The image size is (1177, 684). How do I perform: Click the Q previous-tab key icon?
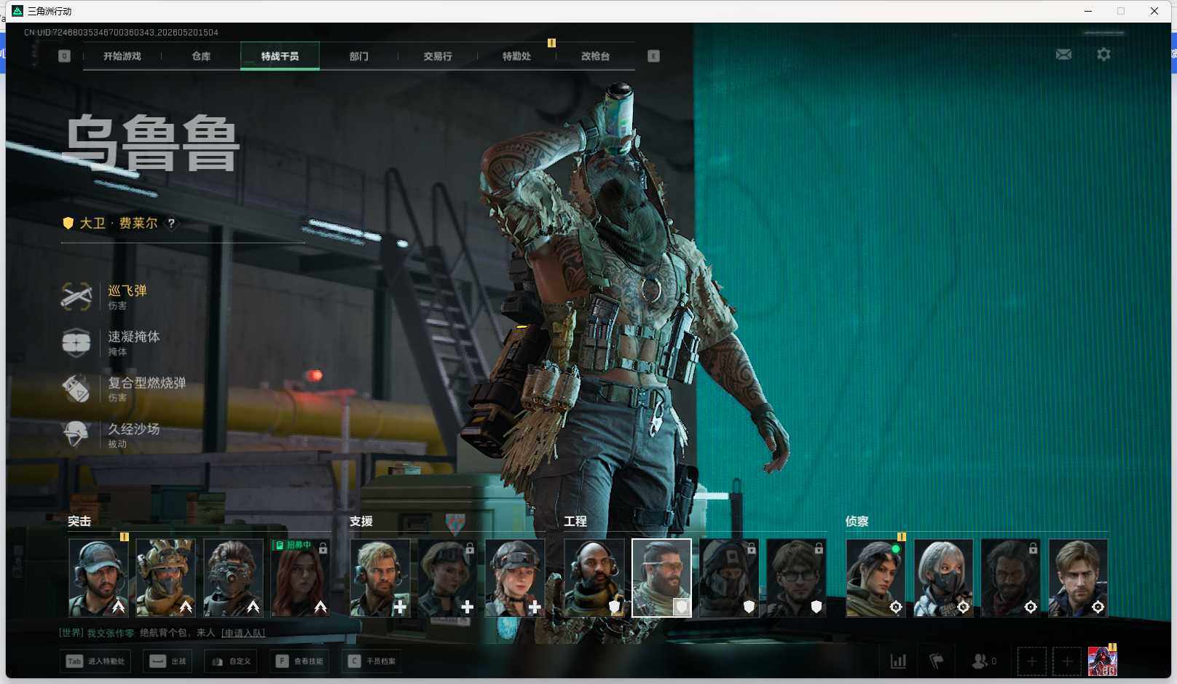64,56
